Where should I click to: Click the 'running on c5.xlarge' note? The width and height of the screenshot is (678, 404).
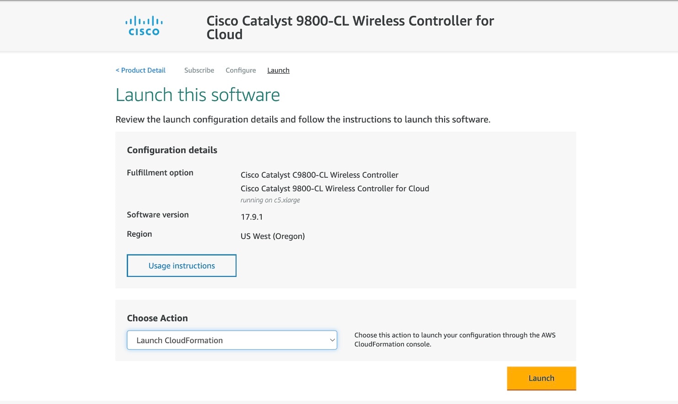(270, 200)
